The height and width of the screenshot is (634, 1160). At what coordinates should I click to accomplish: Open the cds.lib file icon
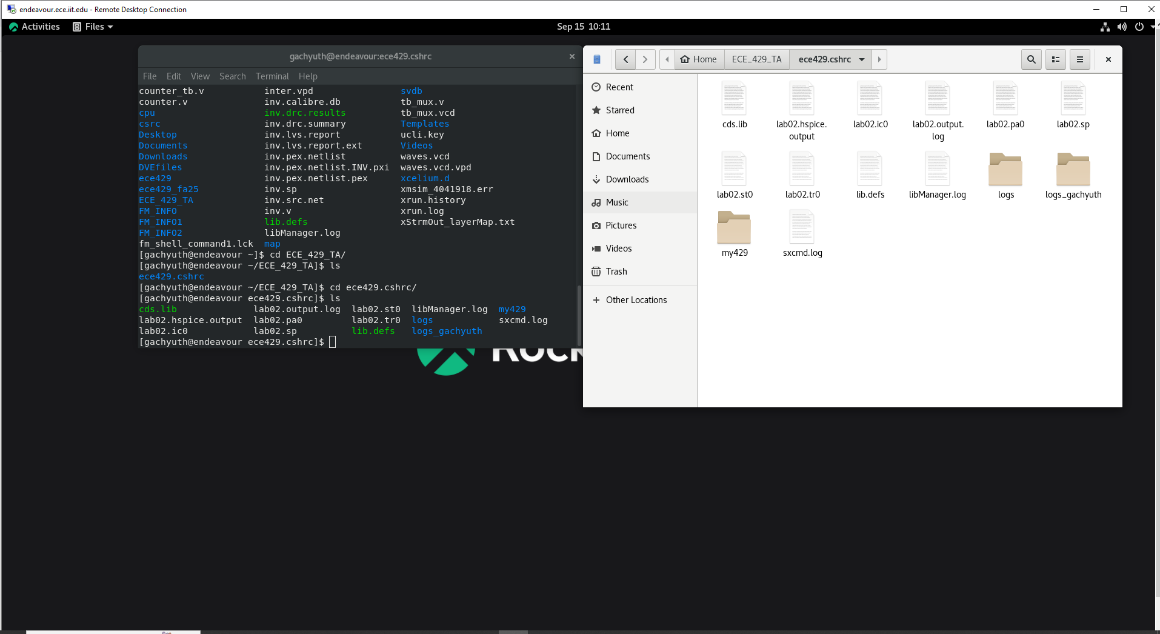coord(734,98)
